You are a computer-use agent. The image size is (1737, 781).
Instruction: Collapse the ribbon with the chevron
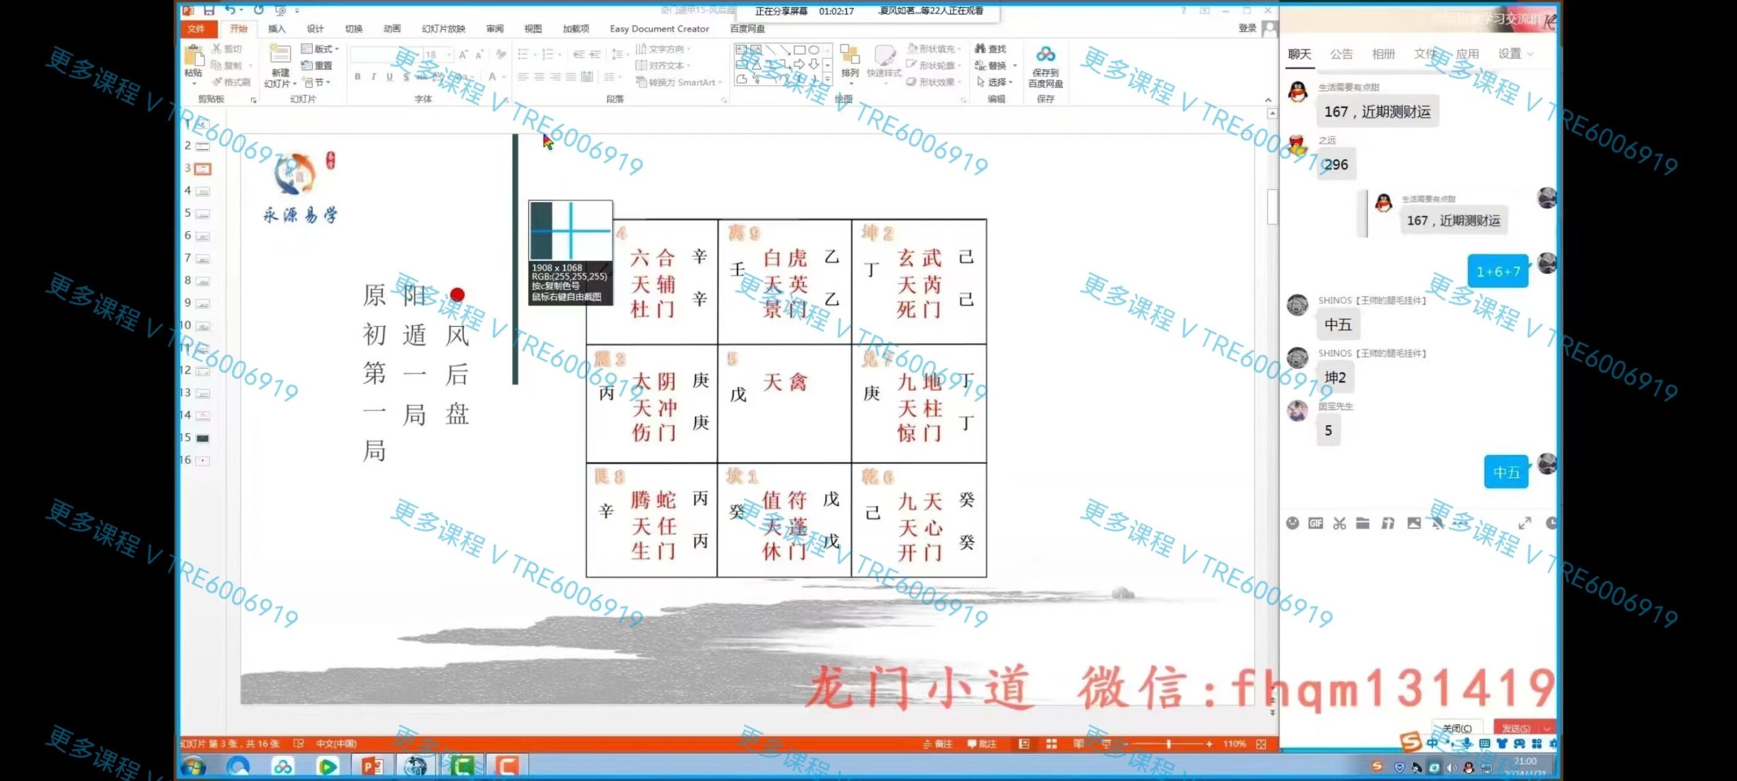click(1268, 100)
